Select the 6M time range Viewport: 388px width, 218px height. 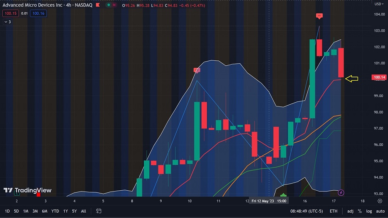click(45, 211)
